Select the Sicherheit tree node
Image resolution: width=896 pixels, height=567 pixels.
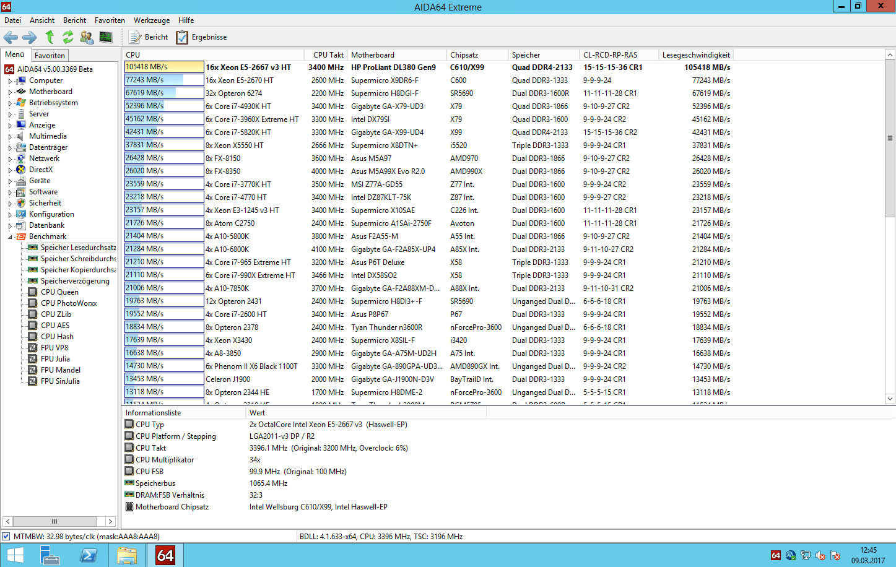[45, 203]
